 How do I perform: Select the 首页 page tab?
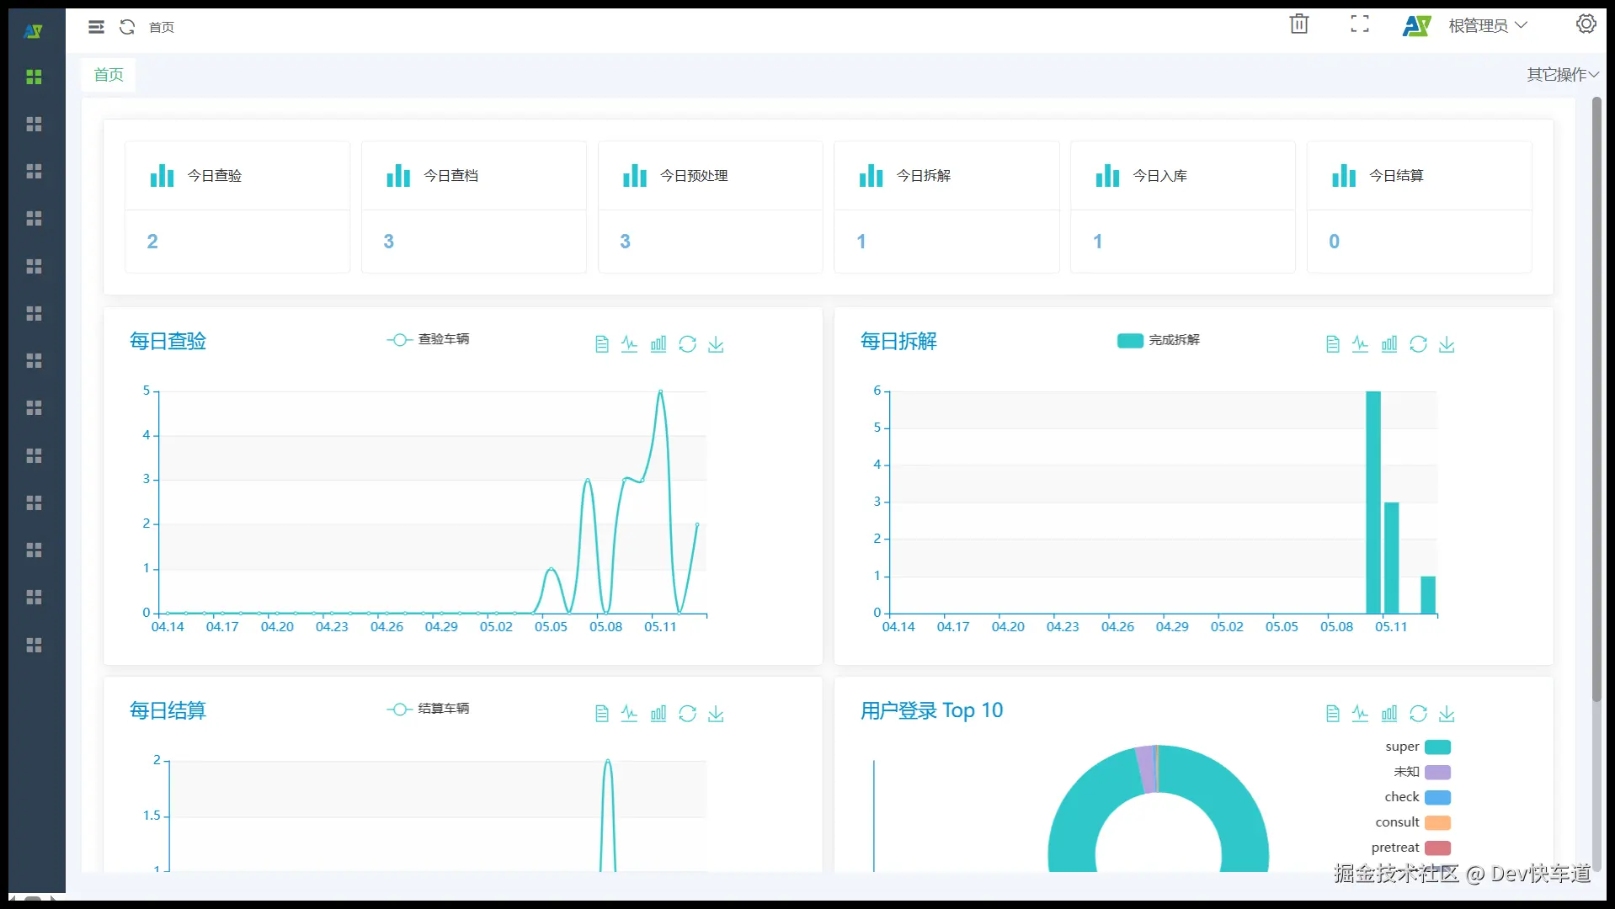(x=109, y=75)
